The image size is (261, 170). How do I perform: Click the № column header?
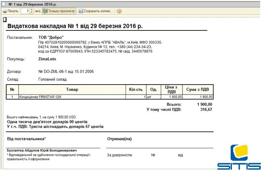[12, 90]
